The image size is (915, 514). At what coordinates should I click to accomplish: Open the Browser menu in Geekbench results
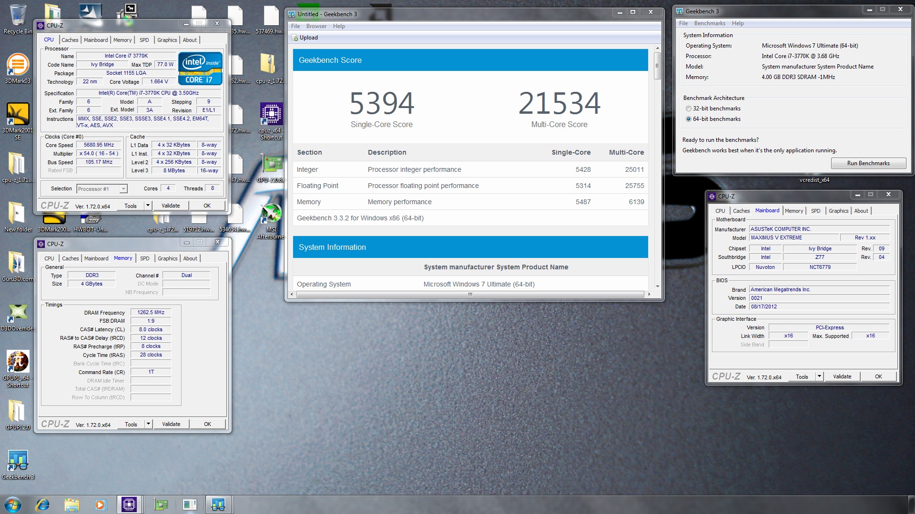316,26
